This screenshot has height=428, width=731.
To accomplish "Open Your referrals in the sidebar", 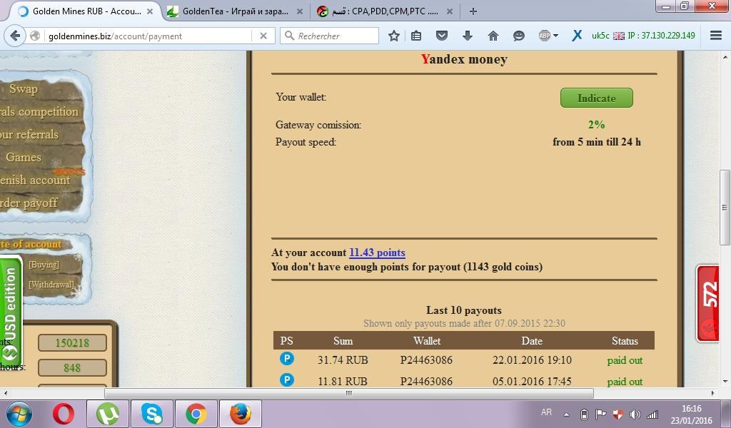I will [x=29, y=135].
